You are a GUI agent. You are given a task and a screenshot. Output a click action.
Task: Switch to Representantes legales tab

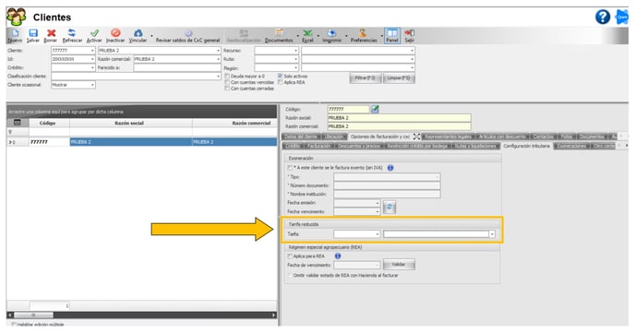coord(449,137)
